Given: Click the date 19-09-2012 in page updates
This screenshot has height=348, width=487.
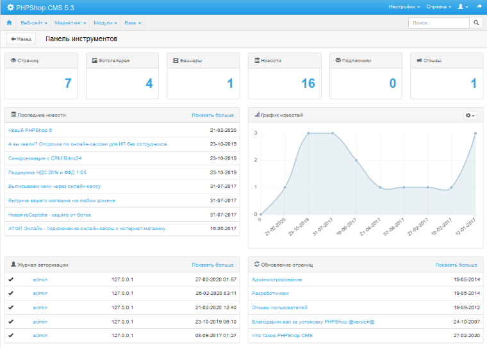Looking at the screenshot, I should pyautogui.click(x=466, y=307).
